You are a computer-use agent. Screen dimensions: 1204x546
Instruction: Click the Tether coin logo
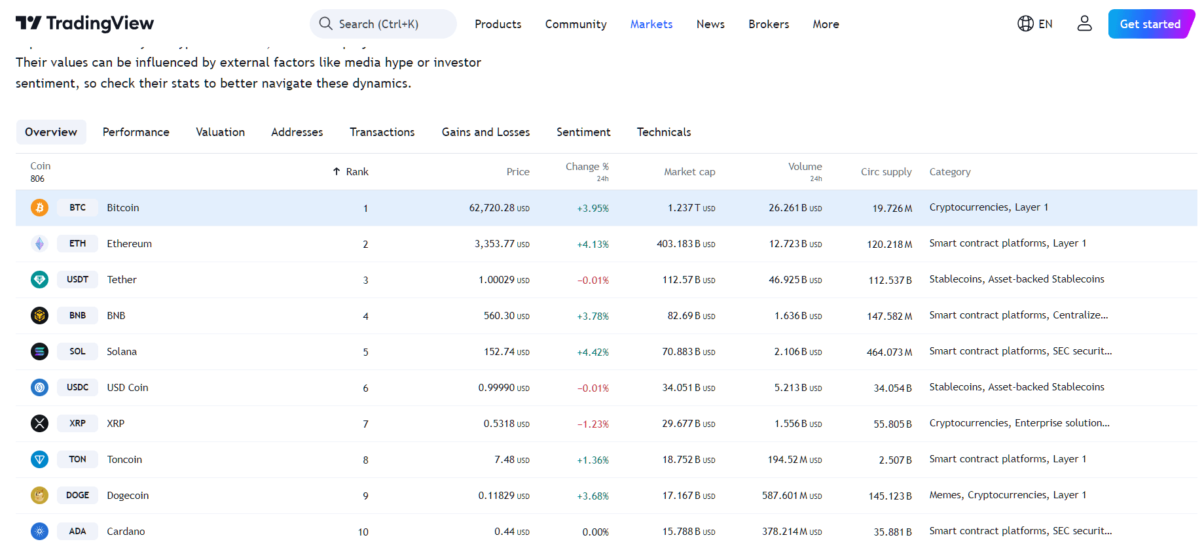pos(39,280)
